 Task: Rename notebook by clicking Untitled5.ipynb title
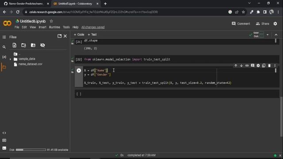click(x=33, y=21)
